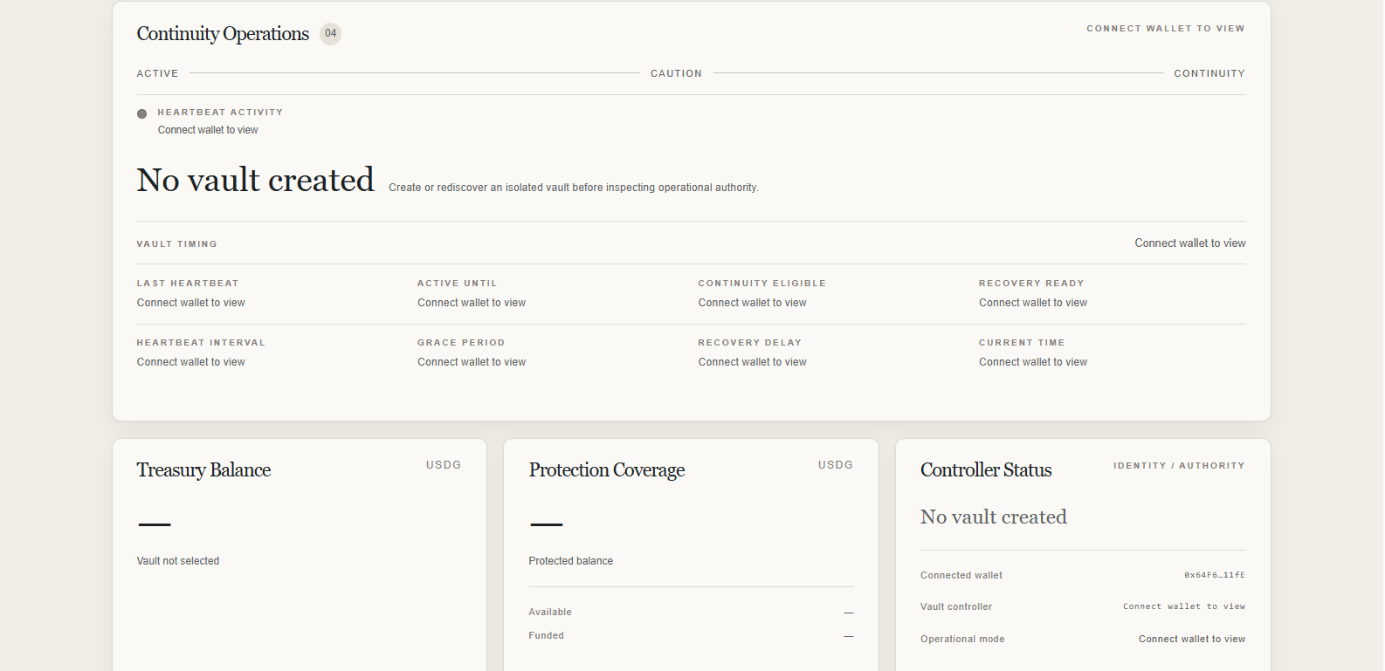Click the value under Heartbeat Interval
1385x671 pixels.
pos(191,362)
